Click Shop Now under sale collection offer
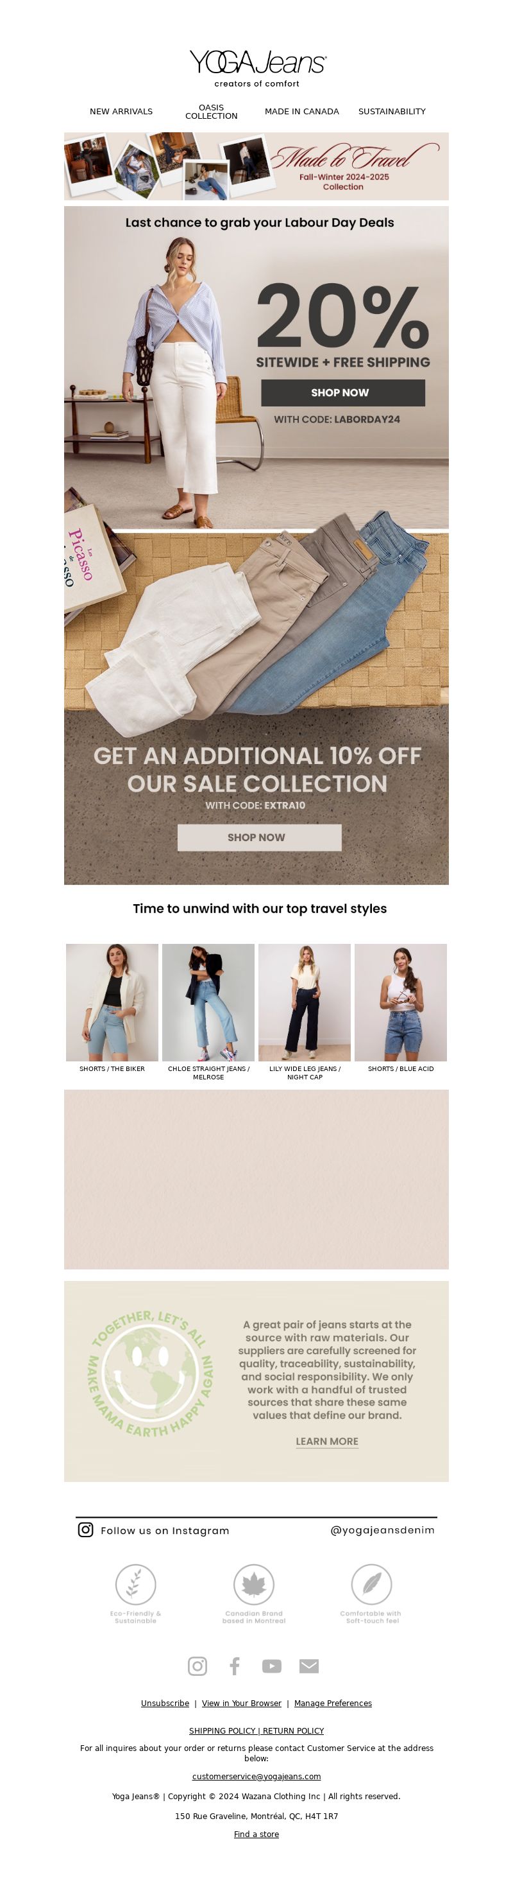 coord(259,837)
